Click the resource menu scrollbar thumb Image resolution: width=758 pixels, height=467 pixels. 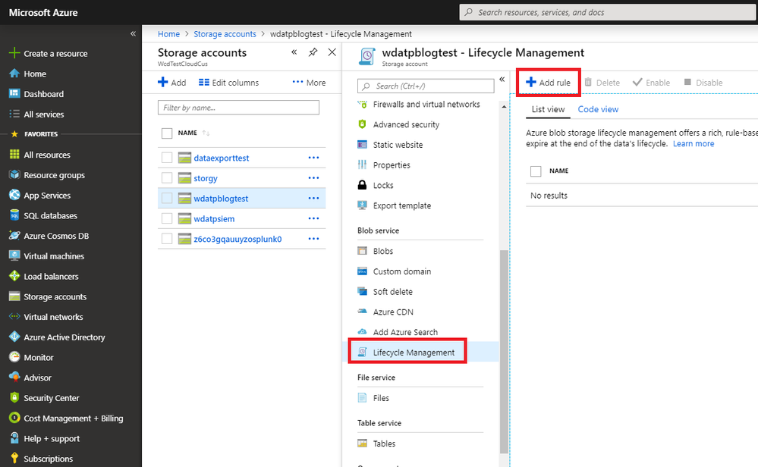click(504, 352)
